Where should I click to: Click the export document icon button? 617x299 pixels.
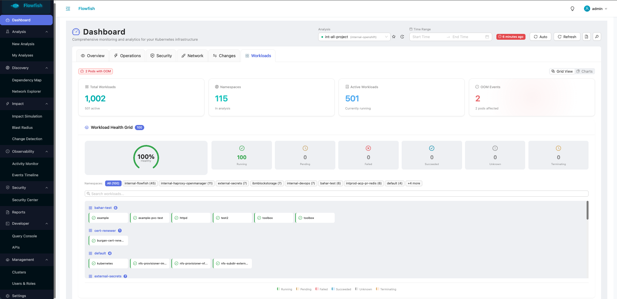tap(587, 37)
